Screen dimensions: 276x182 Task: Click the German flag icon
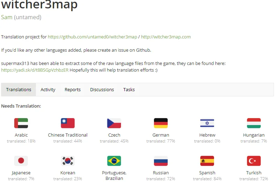pos(161,123)
